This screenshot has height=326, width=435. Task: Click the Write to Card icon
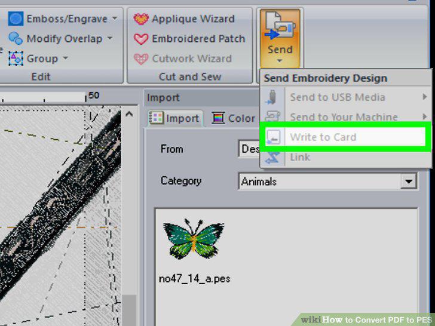point(273,137)
